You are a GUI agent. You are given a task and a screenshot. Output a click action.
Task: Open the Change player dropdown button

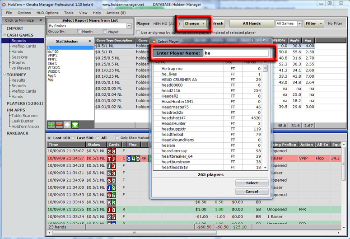[195, 23]
